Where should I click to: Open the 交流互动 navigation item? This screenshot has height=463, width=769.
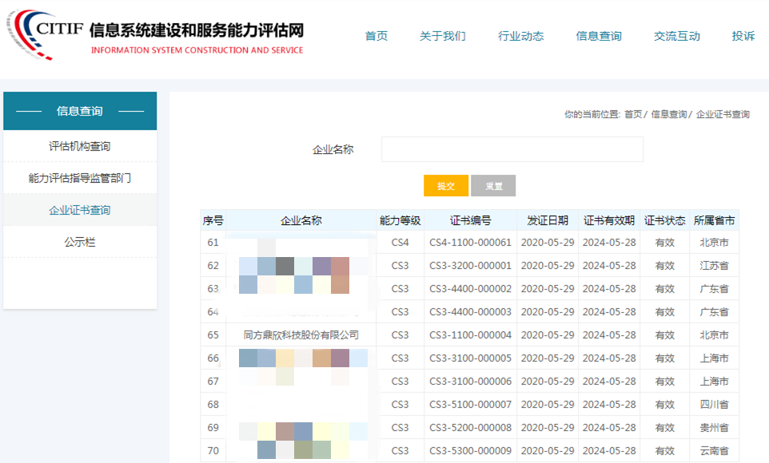(x=677, y=36)
